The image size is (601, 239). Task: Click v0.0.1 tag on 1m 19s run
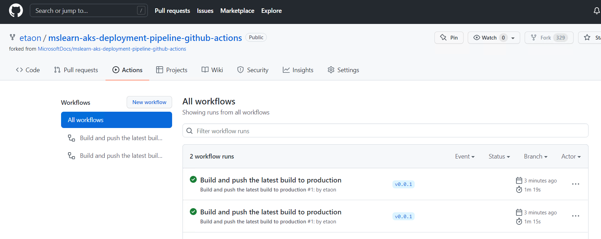point(404,184)
